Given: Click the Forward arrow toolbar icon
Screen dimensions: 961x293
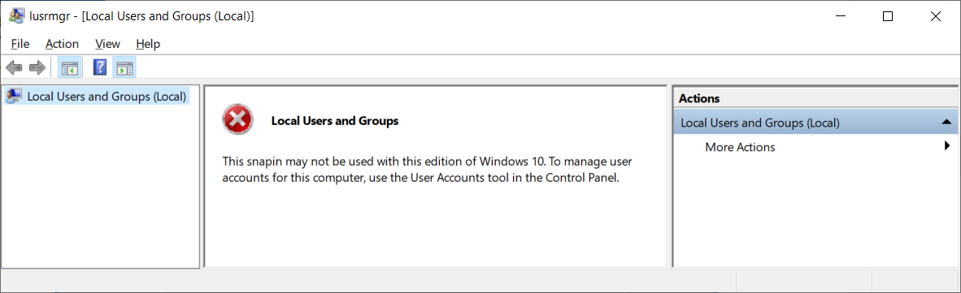Looking at the screenshot, I should (37, 68).
